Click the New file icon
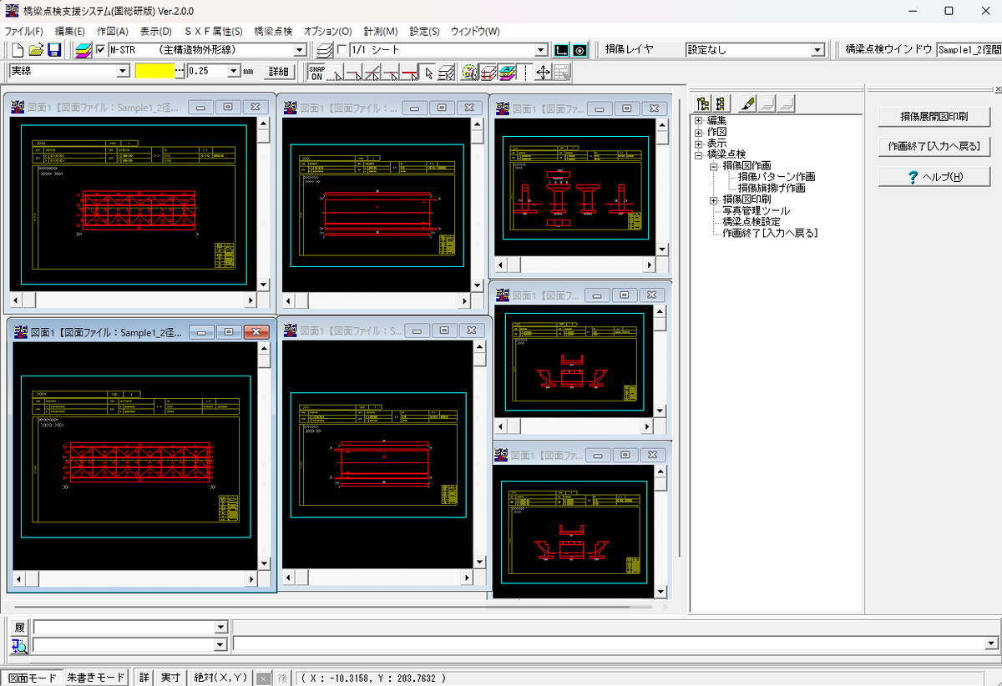 pos(18,50)
